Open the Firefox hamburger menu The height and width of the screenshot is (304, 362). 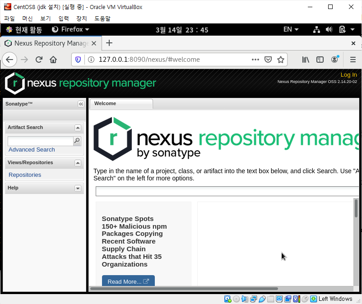pyautogui.click(x=353, y=60)
